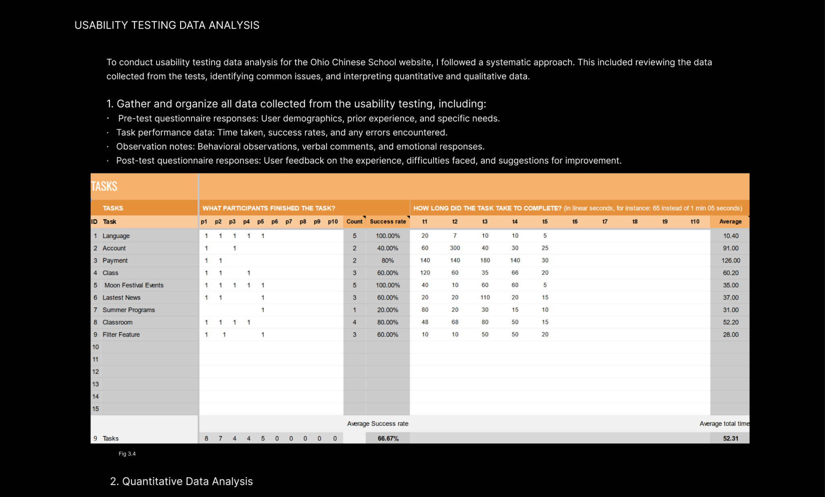Select the Payment task row label
This screenshot has width=825, height=497.
click(115, 260)
